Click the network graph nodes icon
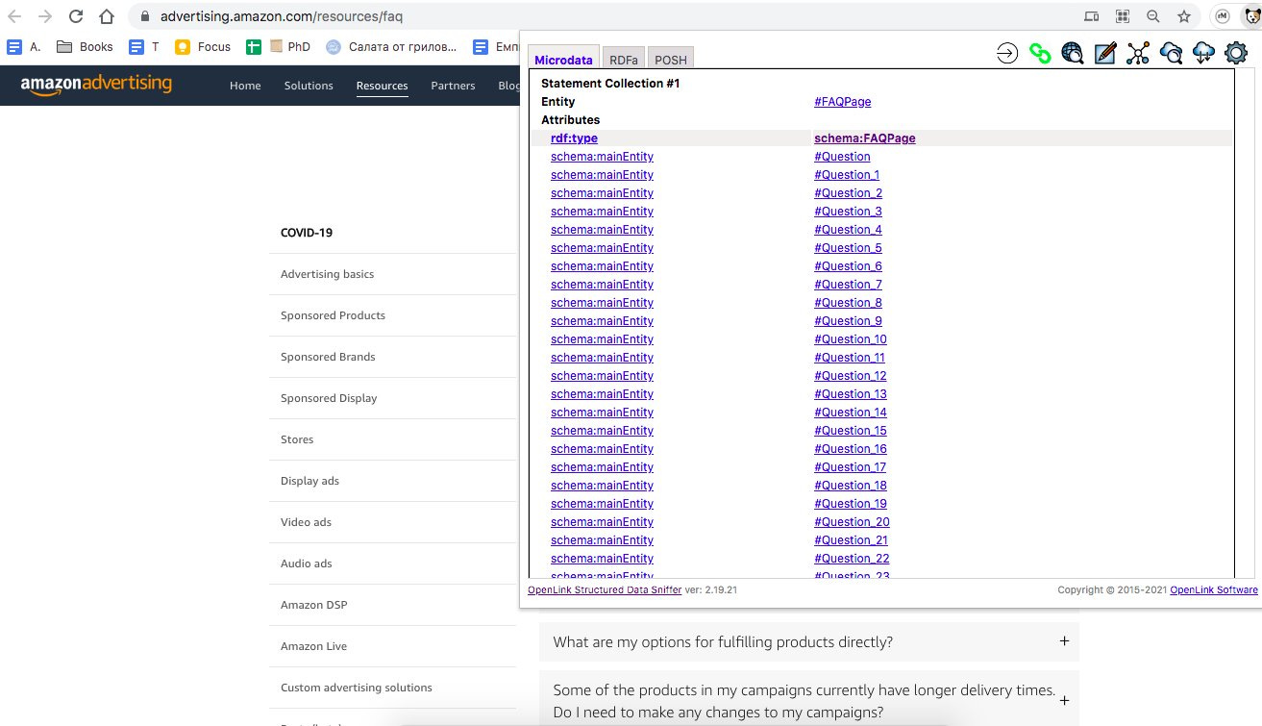1262x726 pixels. pos(1138,54)
